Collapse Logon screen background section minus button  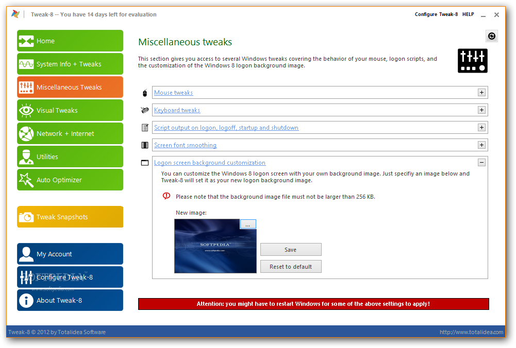481,162
